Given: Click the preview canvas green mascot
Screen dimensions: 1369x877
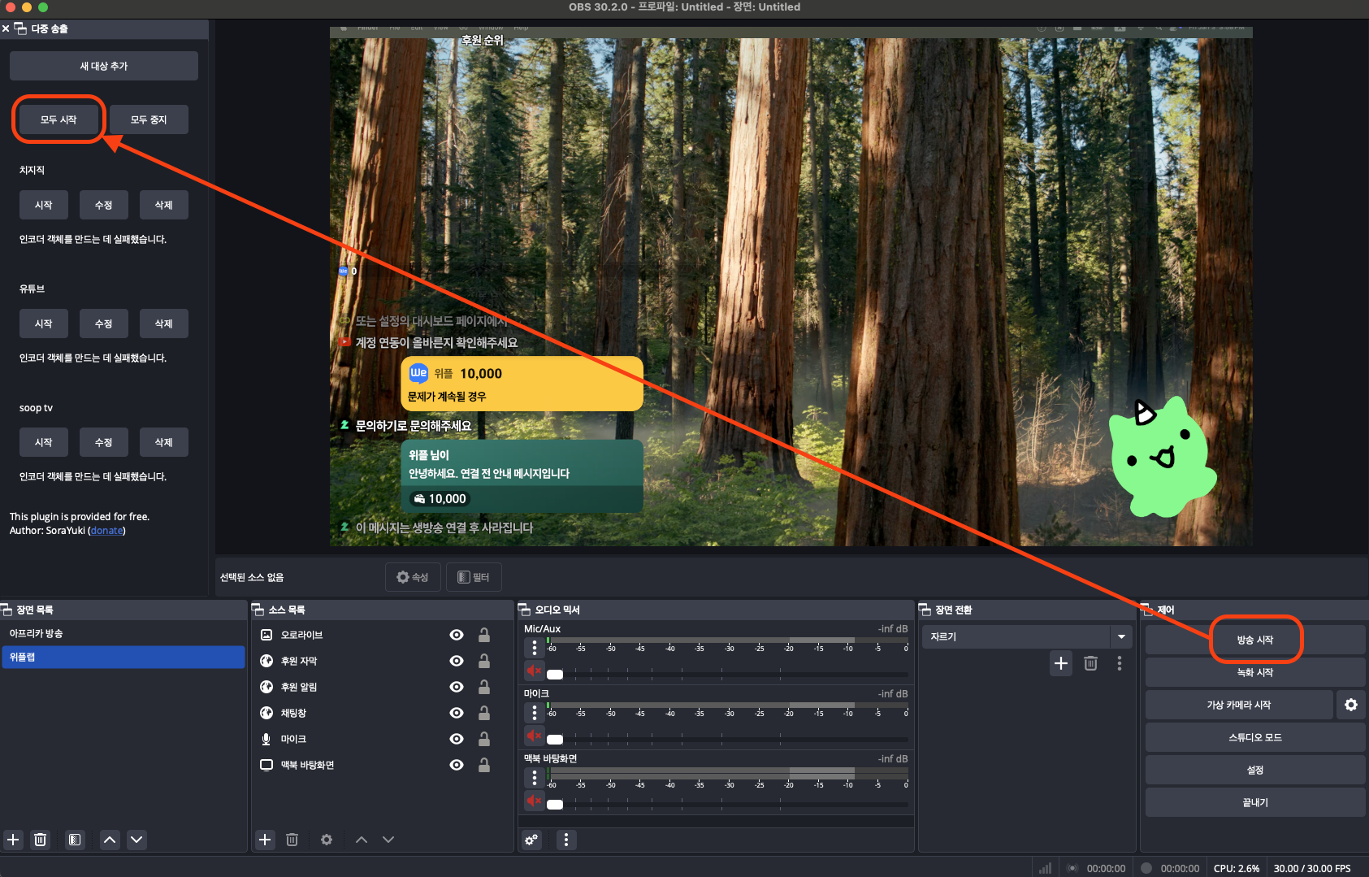Looking at the screenshot, I should pyautogui.click(x=1162, y=457).
